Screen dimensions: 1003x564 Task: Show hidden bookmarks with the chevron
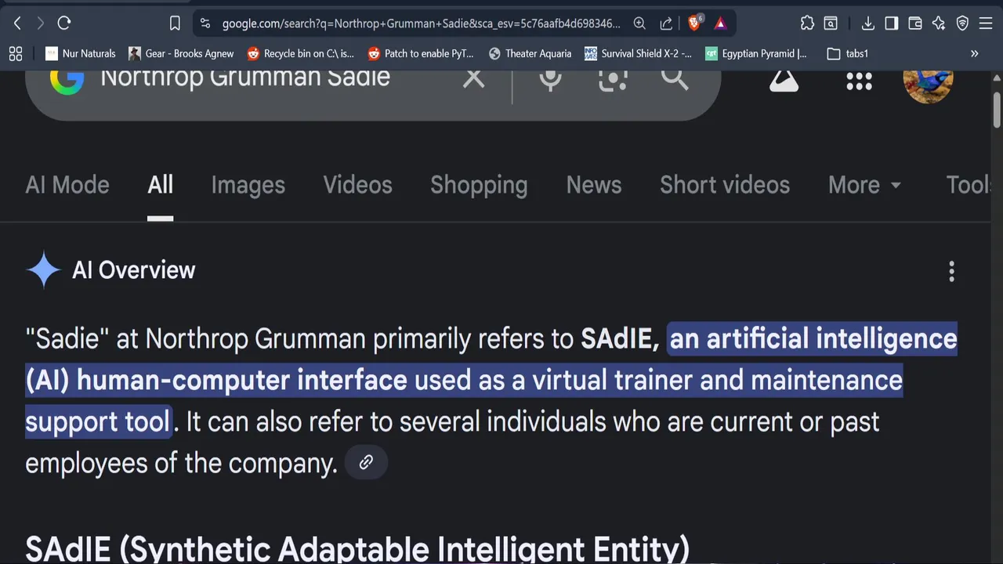[x=974, y=53]
